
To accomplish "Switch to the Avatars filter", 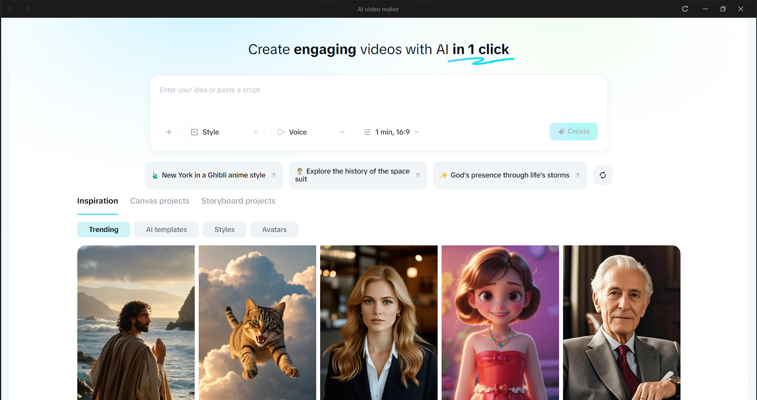I will [x=274, y=229].
